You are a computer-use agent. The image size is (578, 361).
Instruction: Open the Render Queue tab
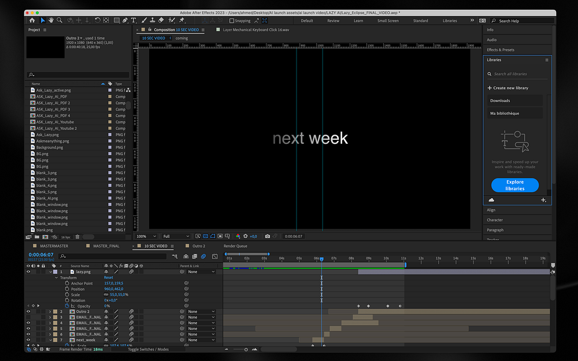click(235, 246)
